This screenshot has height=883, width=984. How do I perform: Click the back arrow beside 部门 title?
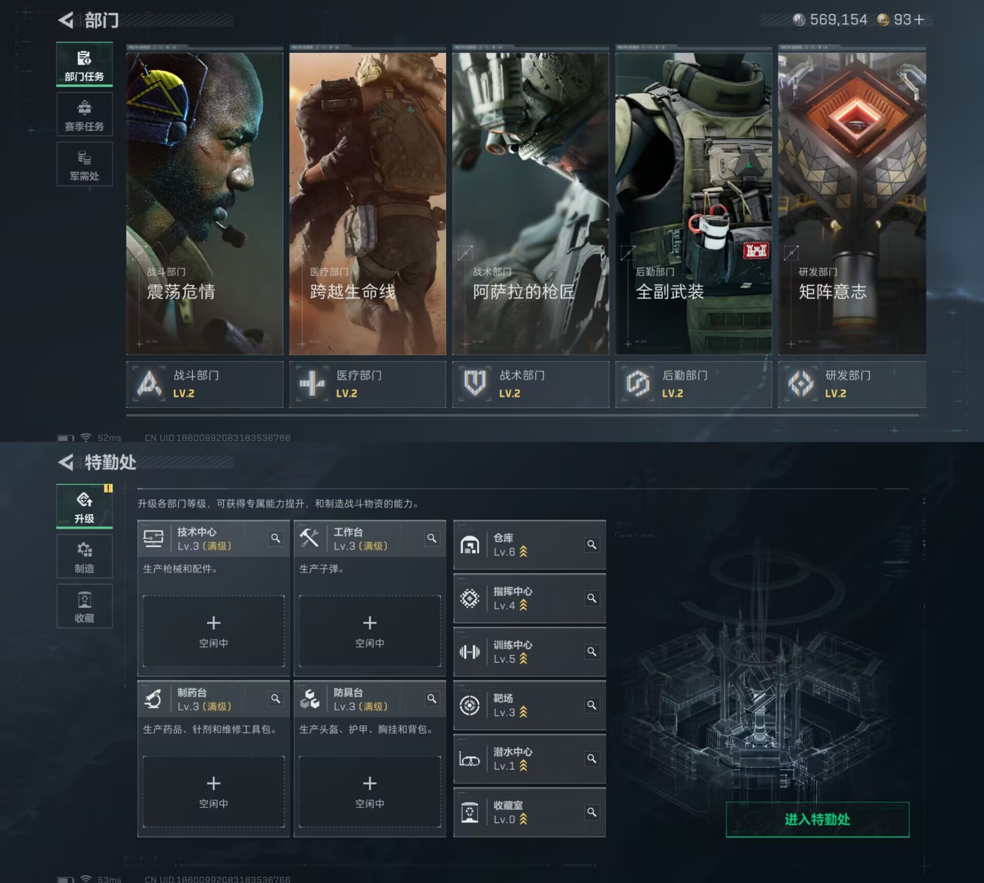pos(66,20)
